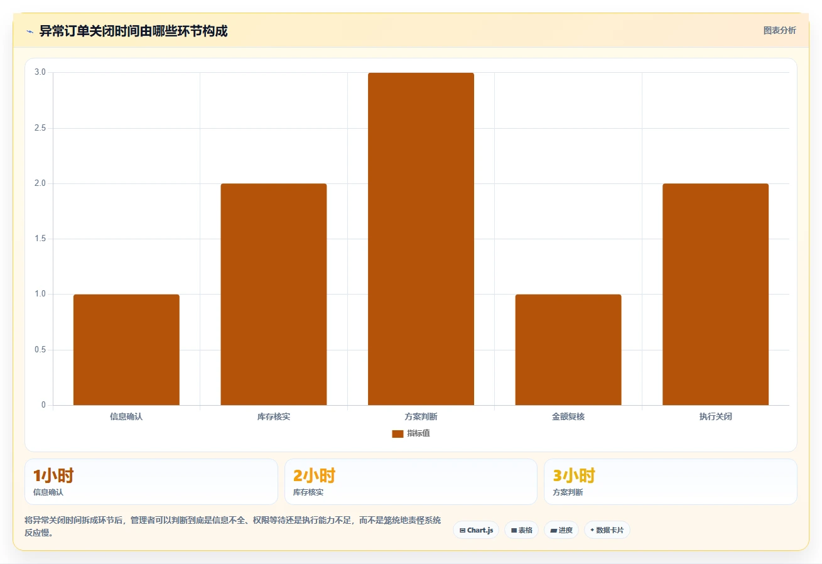The image size is (822, 564).
Task: Select the 执行关闭 bar in the chart
Action: coord(715,295)
